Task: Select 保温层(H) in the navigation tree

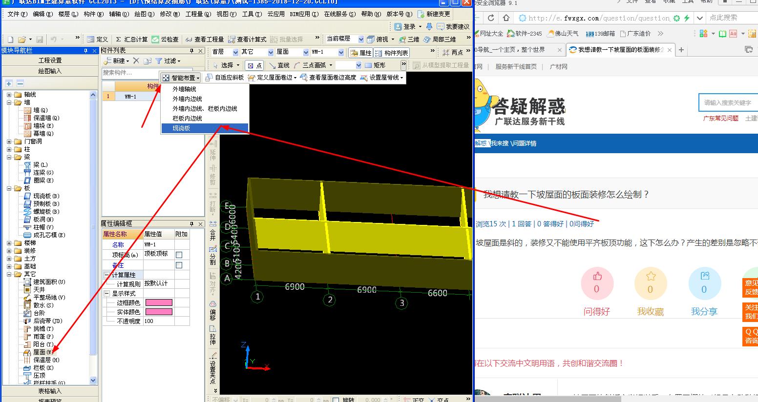Action: pos(42,360)
